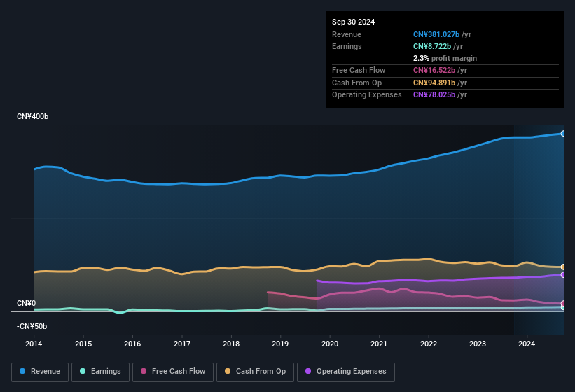The height and width of the screenshot is (392, 575).
Task: Click the 2.3% profit margin text
Action: tap(445, 58)
